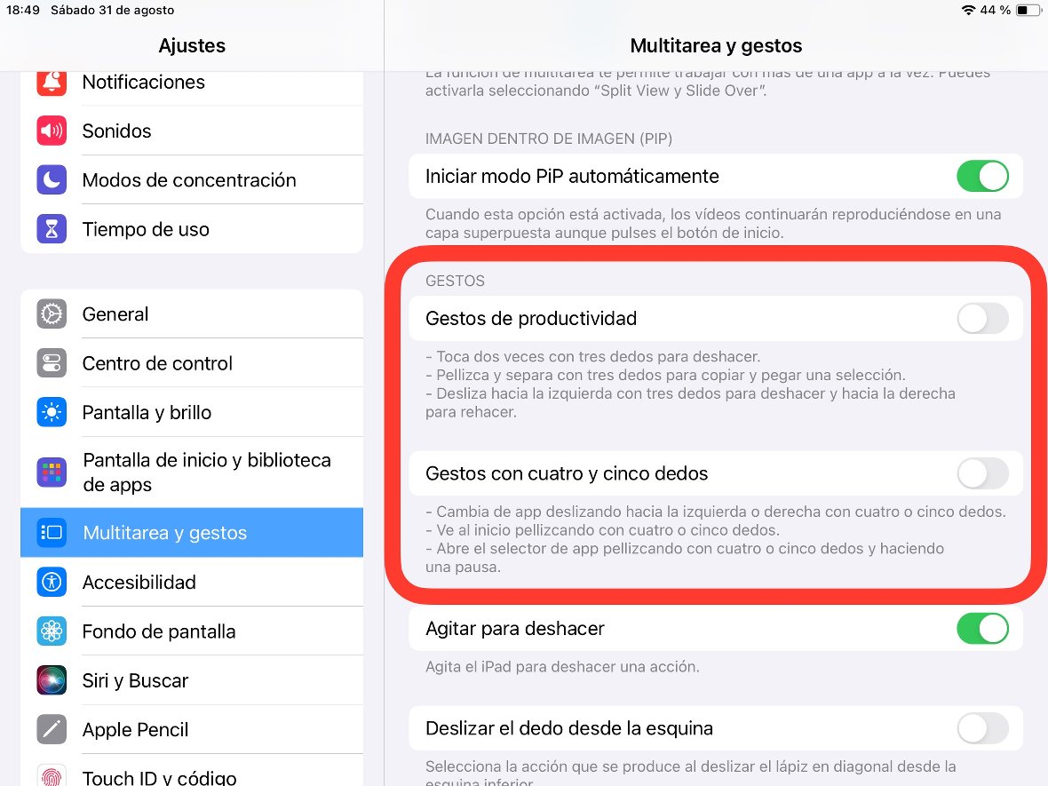
Task: Tap the Tiempo de uso hourglass icon
Action: [x=52, y=229]
